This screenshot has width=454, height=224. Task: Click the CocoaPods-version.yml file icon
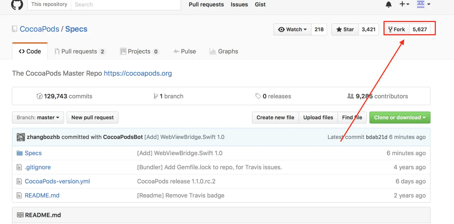tap(19, 181)
